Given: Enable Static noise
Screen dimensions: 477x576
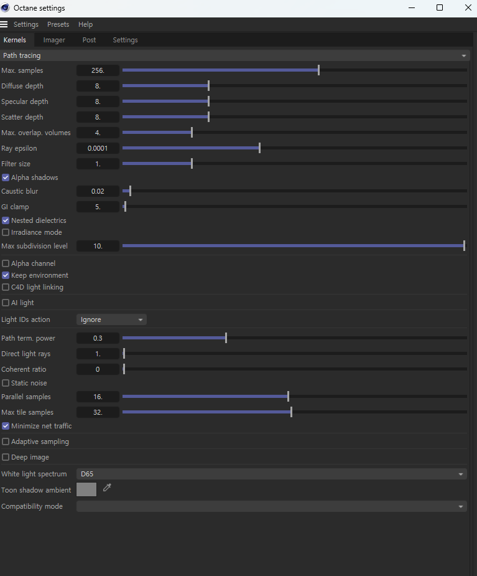Looking at the screenshot, I should point(6,383).
